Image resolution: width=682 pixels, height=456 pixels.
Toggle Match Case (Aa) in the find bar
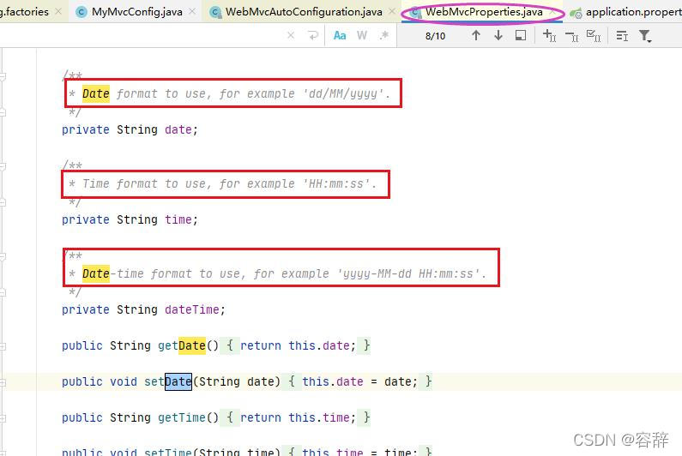point(340,36)
